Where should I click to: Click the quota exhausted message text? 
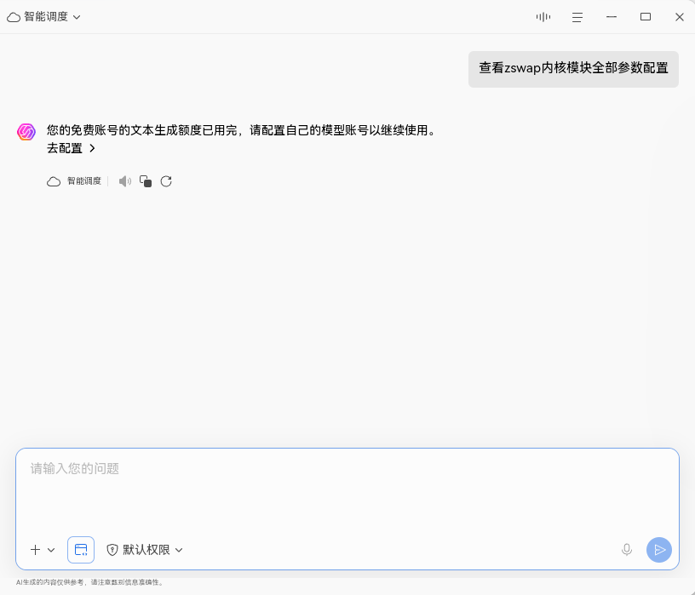coord(242,130)
